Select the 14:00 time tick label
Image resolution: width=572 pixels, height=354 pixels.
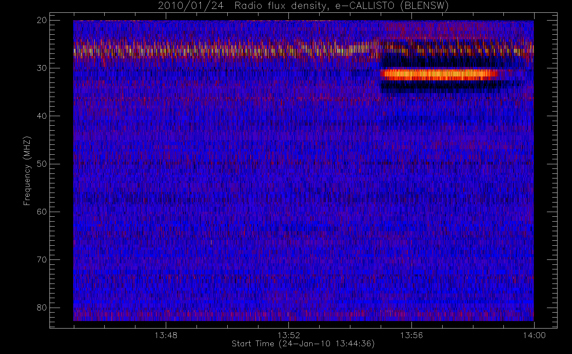tap(534, 335)
